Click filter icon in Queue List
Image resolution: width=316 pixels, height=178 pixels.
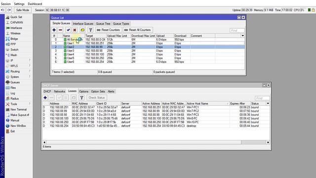90,30
